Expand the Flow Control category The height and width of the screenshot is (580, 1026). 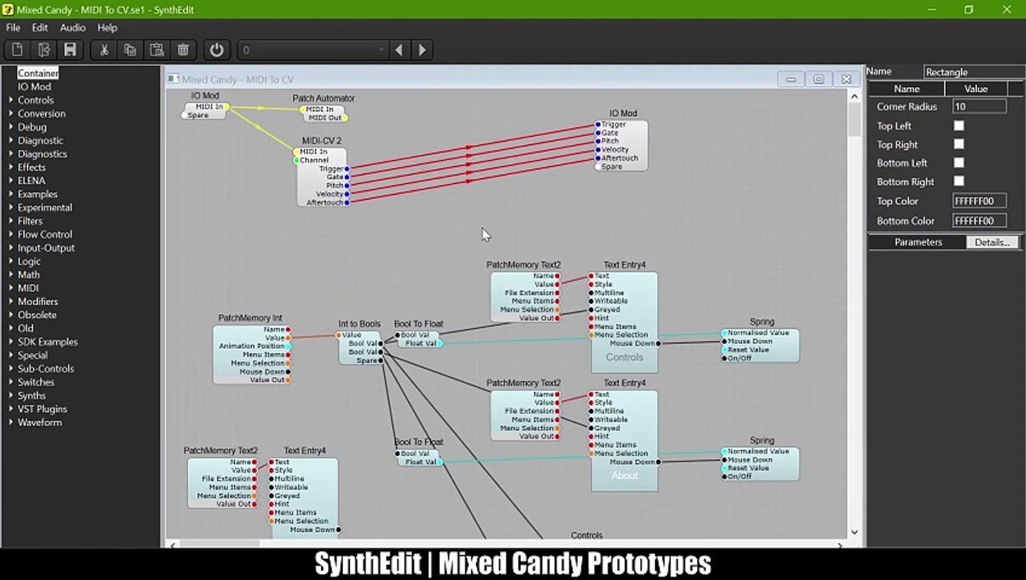click(x=10, y=234)
